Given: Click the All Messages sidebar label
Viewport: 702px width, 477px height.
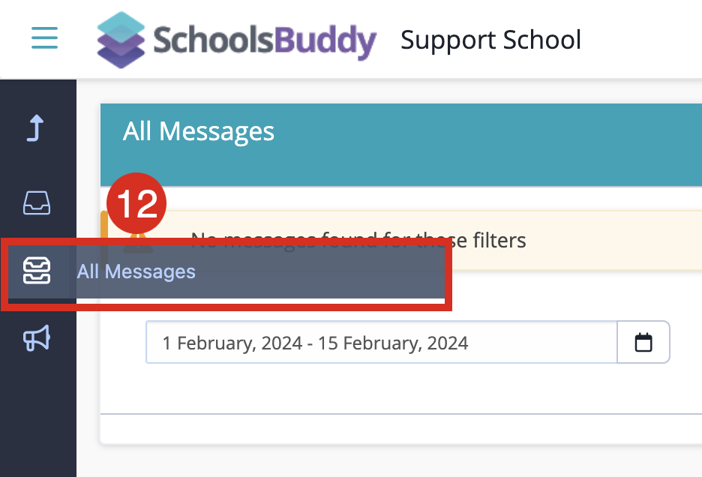Looking at the screenshot, I should coord(136,271).
